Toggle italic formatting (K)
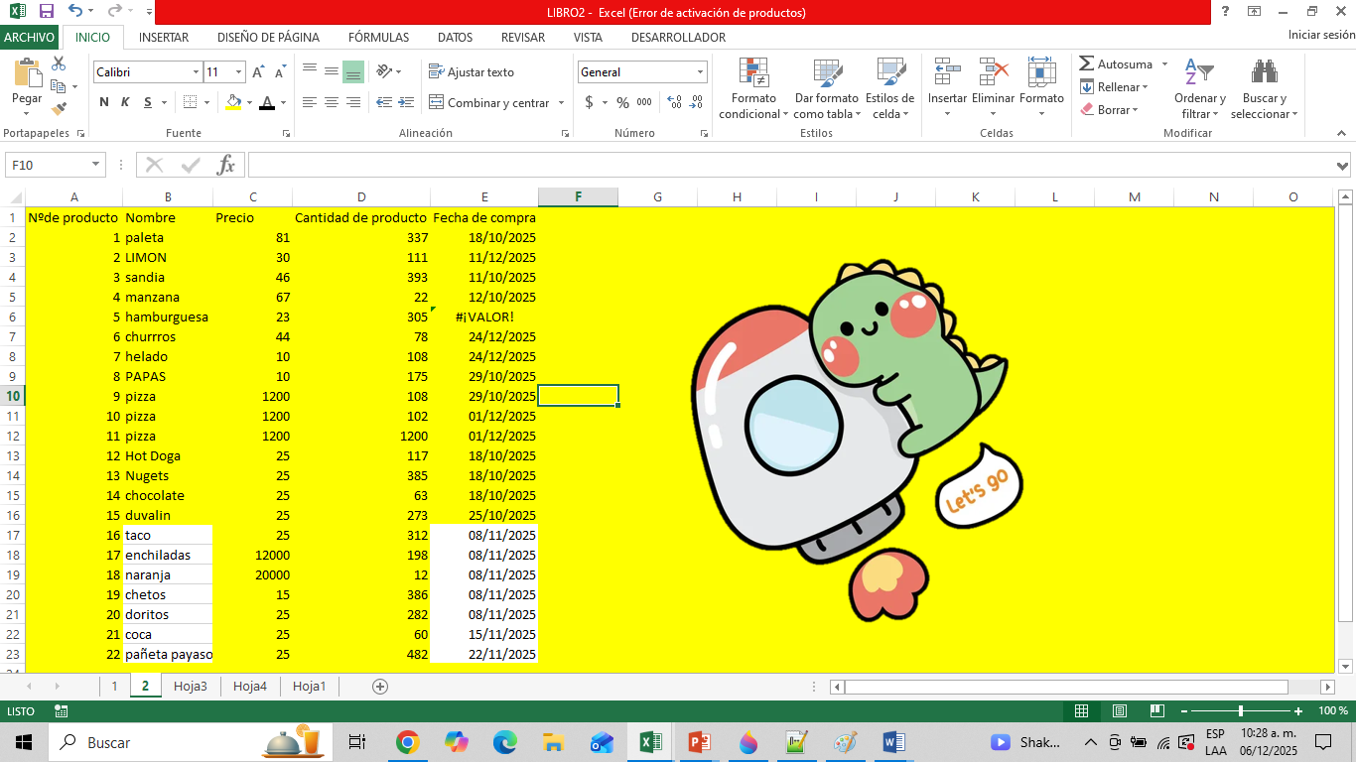1356x762 pixels. point(125,102)
